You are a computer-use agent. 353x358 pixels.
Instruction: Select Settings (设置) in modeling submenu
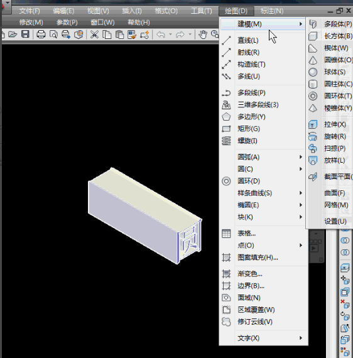click(335, 221)
